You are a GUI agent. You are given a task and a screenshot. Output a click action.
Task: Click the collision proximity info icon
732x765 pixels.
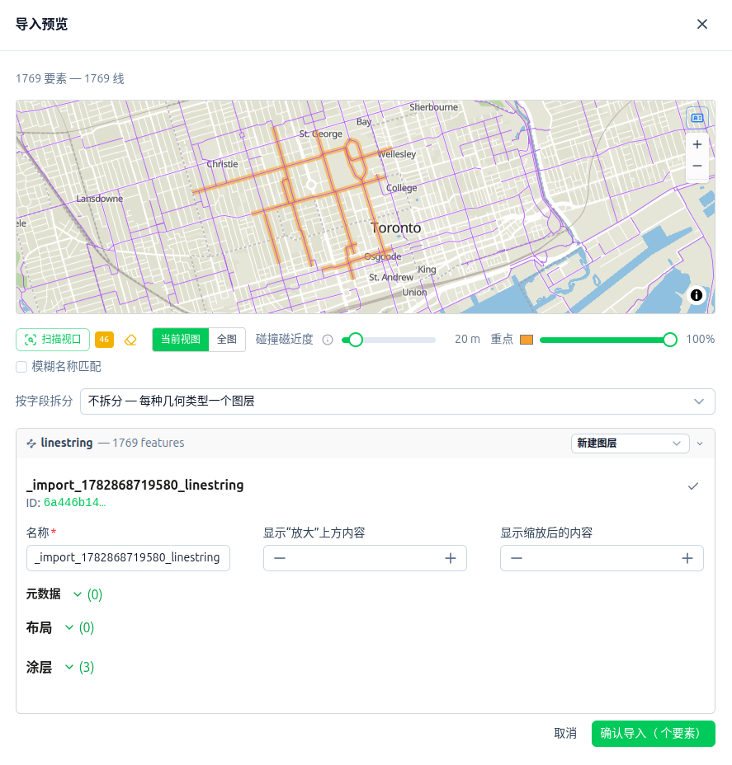pos(328,340)
